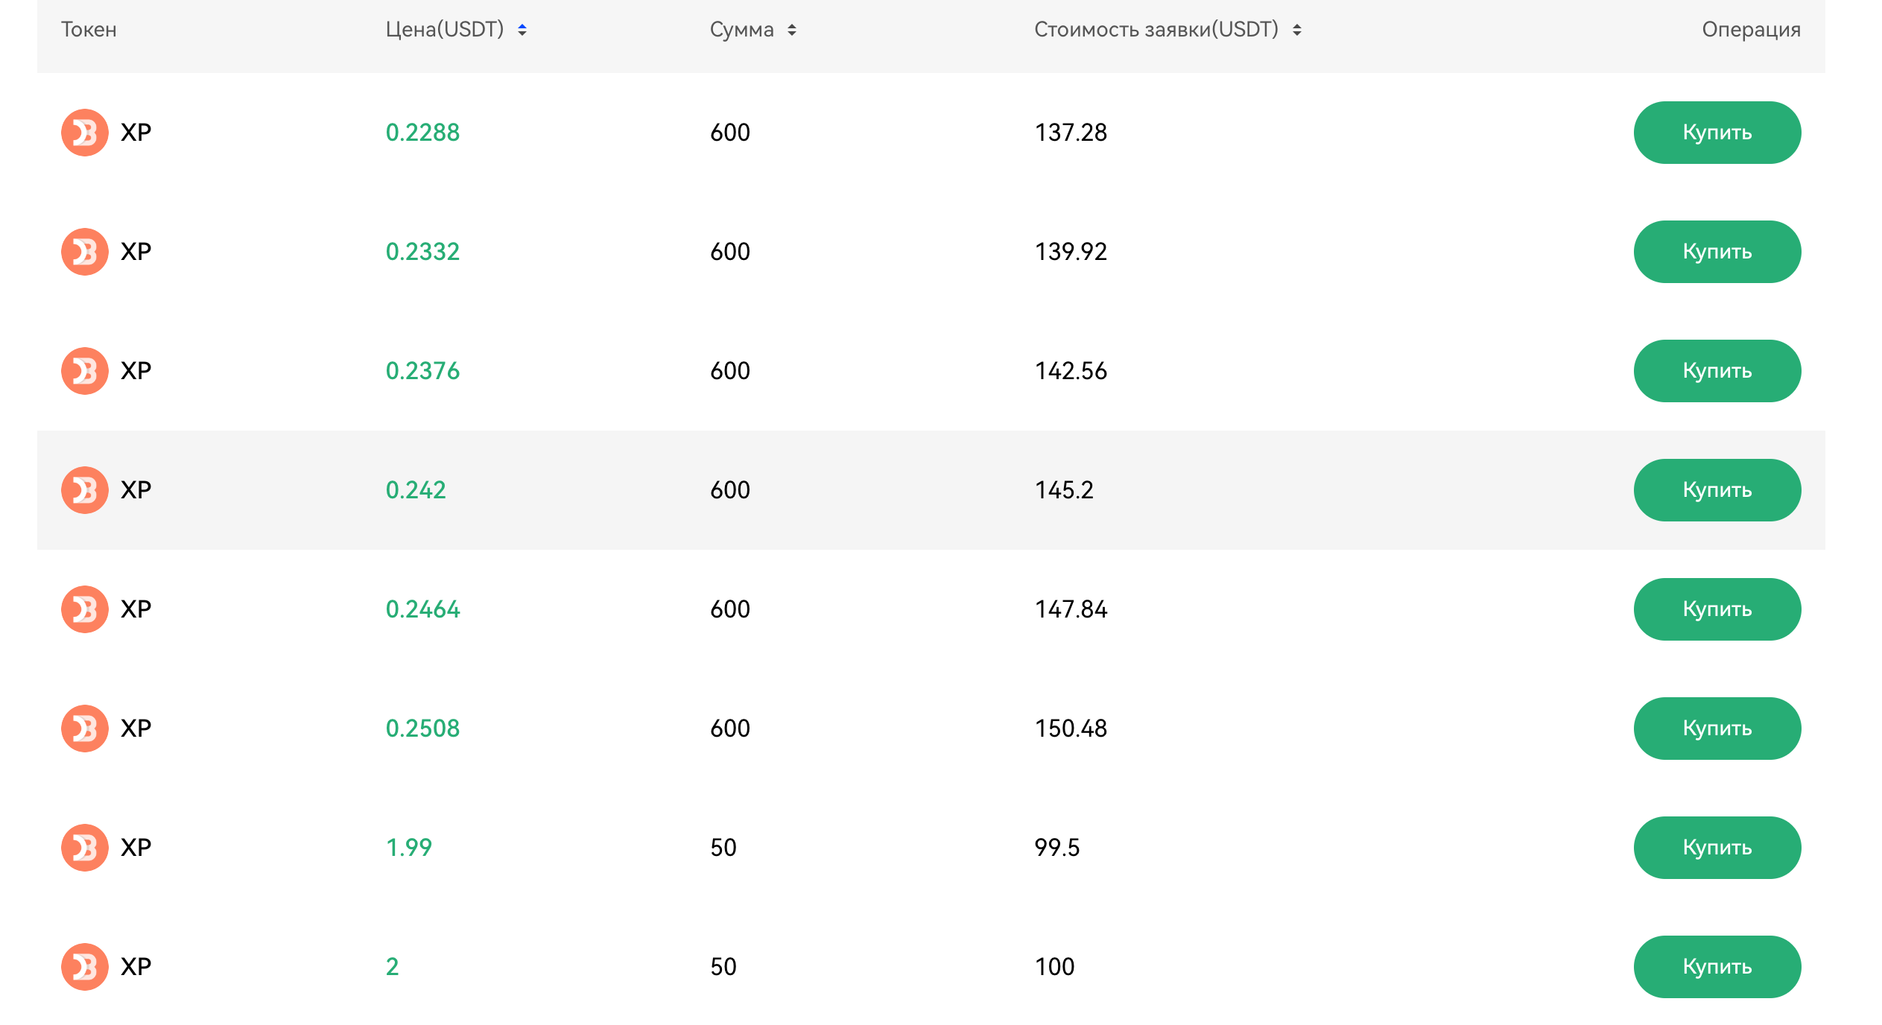Viewport: 1882px width, 1025px height.
Task: Click the Сумма header label
Action: 742,30
